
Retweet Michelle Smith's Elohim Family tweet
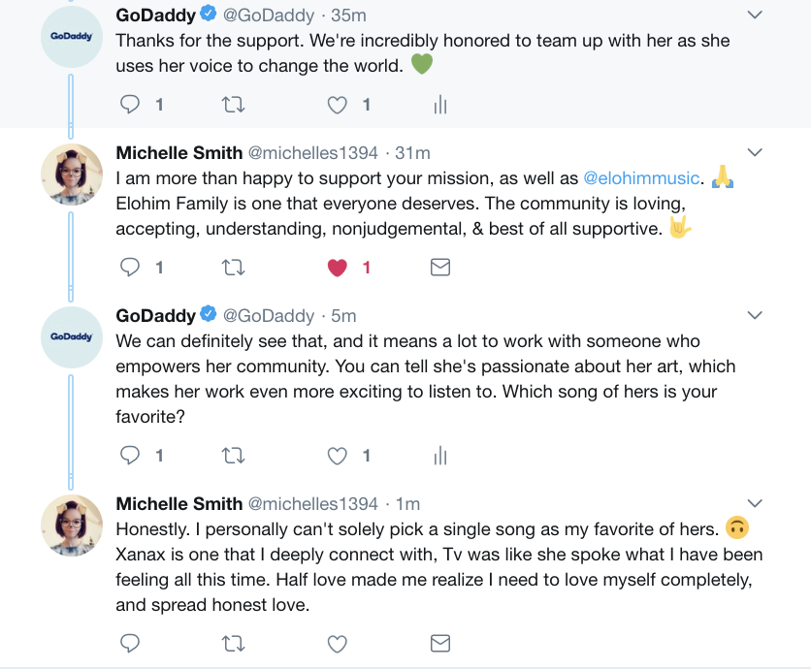click(x=234, y=268)
